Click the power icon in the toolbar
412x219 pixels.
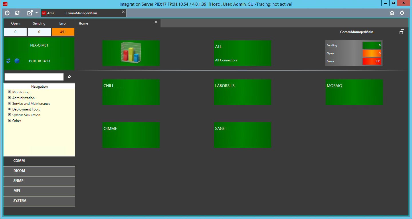tap(7, 13)
